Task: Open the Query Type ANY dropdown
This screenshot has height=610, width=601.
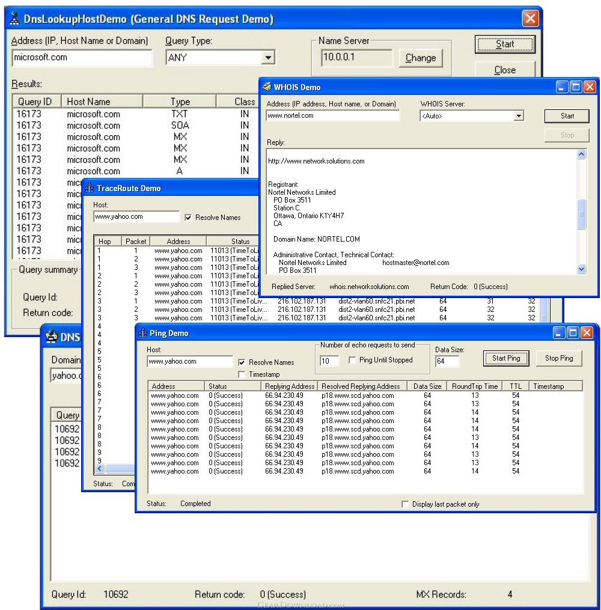Action: [x=268, y=58]
